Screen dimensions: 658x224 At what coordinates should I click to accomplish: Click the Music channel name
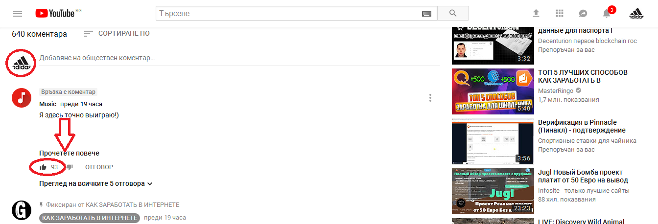tap(48, 104)
